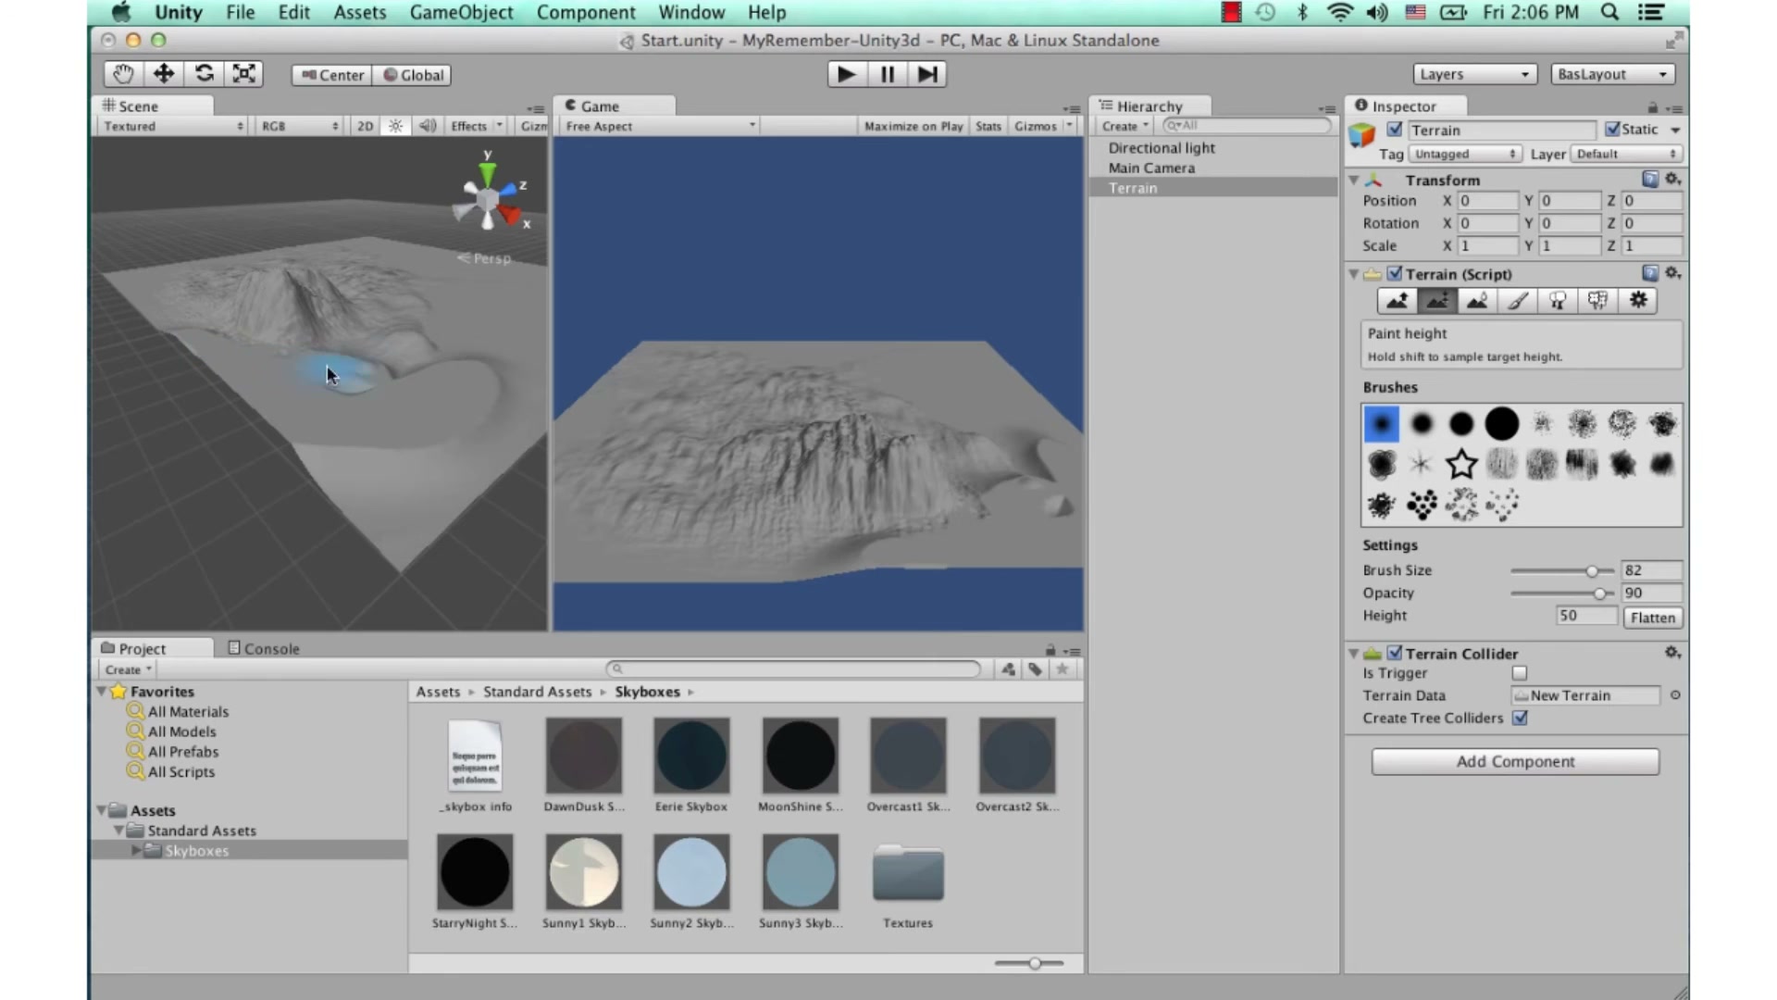Open the Terrain Settings gear tool

point(1638,301)
